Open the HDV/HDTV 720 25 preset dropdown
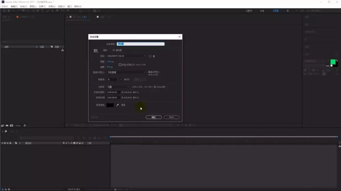The width and height of the screenshot is (341, 191). pyautogui.click(x=126, y=56)
